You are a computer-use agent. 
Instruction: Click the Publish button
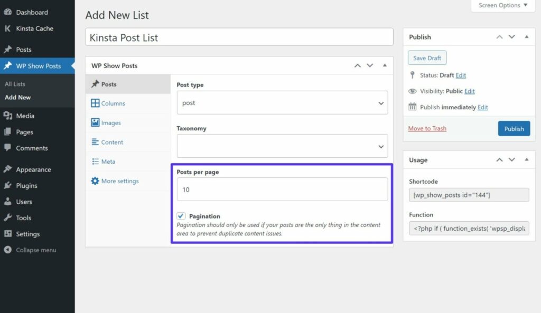(x=514, y=128)
